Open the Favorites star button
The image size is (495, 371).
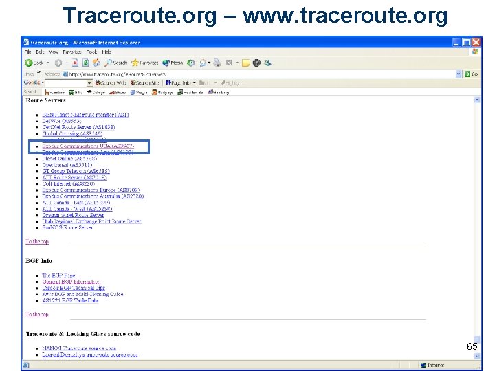145,63
